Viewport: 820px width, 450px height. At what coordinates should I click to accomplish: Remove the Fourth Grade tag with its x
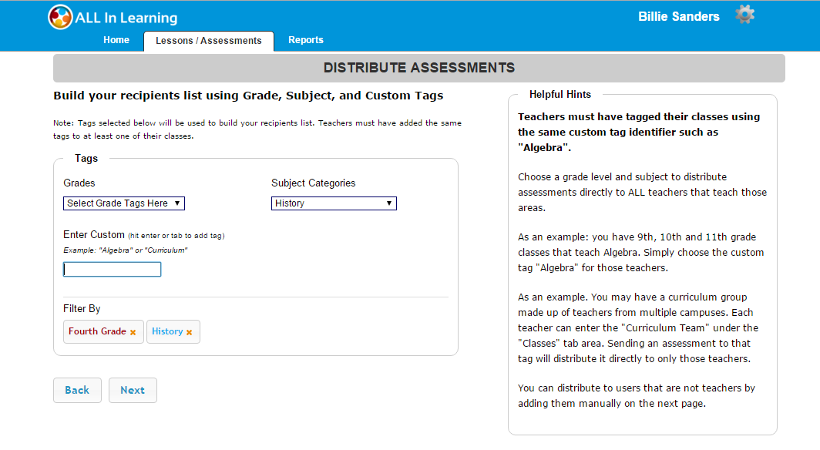(x=133, y=332)
